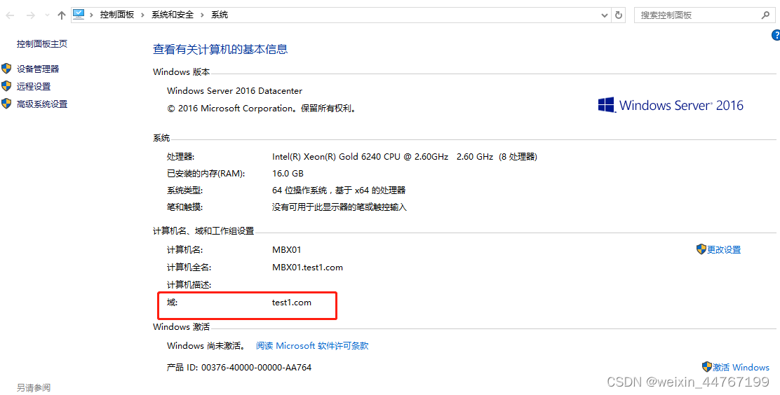Click the 64 位操作系统 system type value
780x395 pixels.
point(339,190)
